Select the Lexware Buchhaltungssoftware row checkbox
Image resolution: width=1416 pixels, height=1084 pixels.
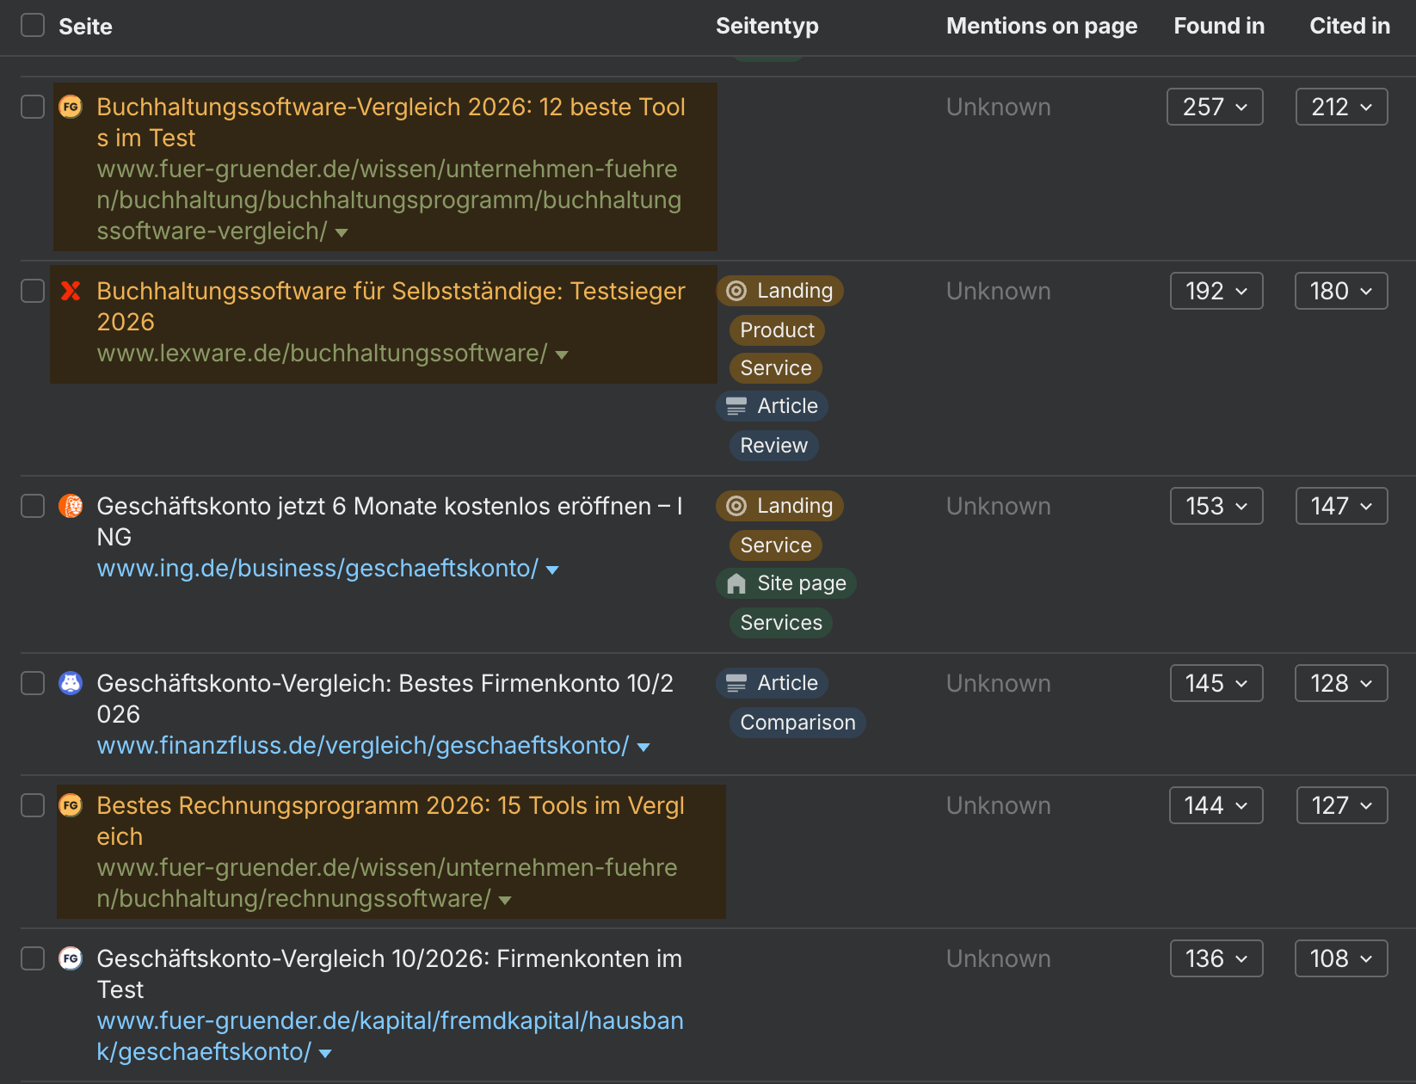point(33,291)
